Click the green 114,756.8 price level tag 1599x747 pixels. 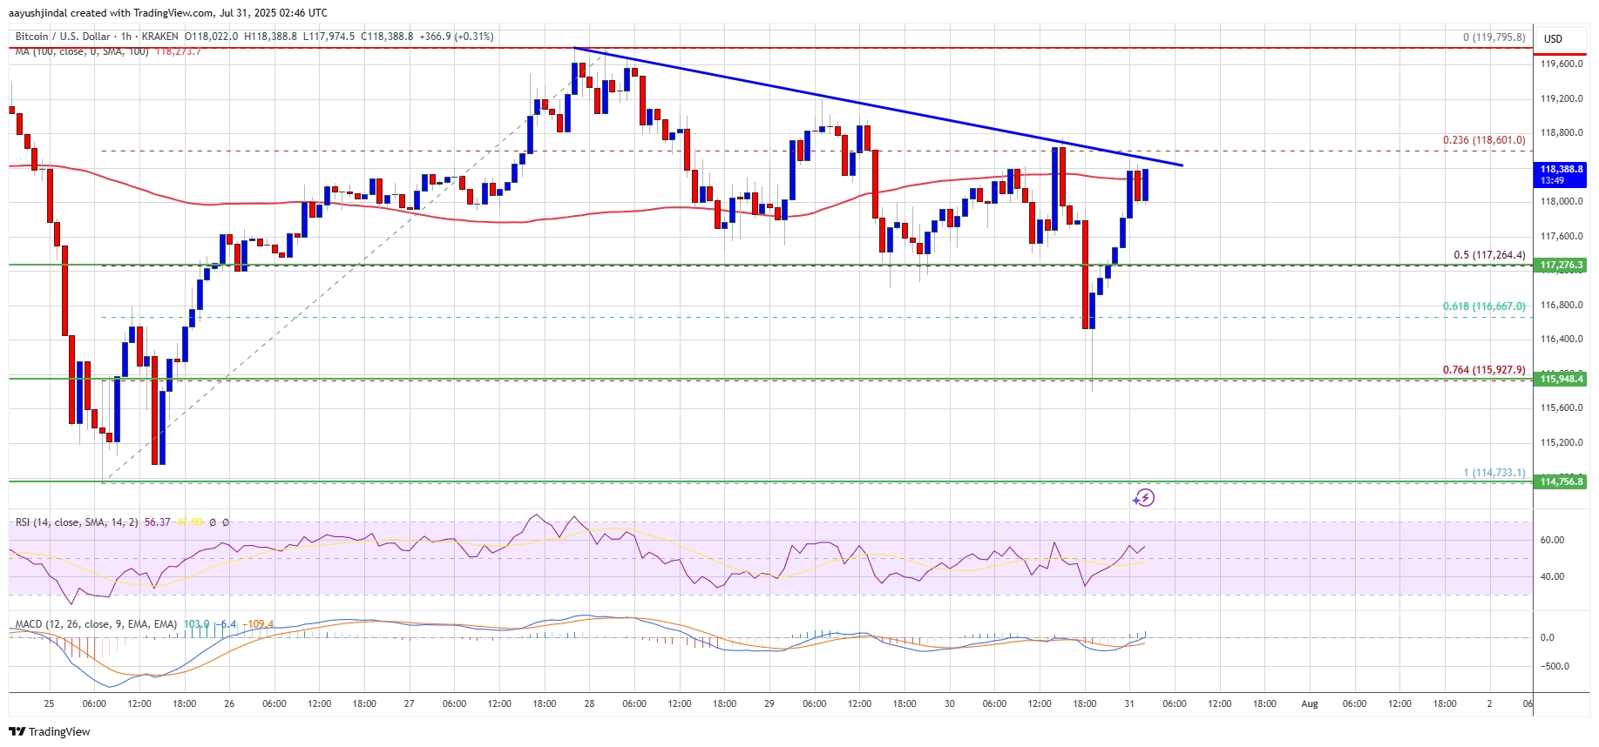pyautogui.click(x=1561, y=481)
